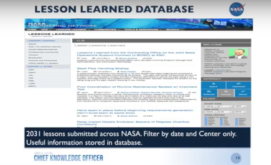Open GSFC under Center LL Sites

click(x=32, y=73)
